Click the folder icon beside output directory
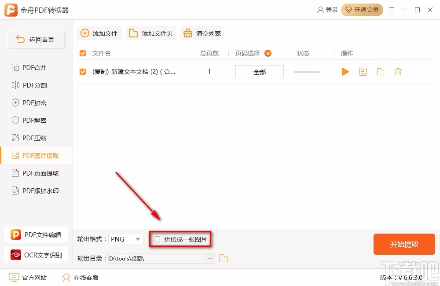 [x=223, y=258]
